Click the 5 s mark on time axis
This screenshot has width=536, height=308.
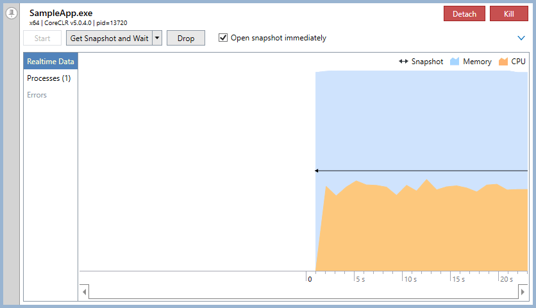[360, 279]
